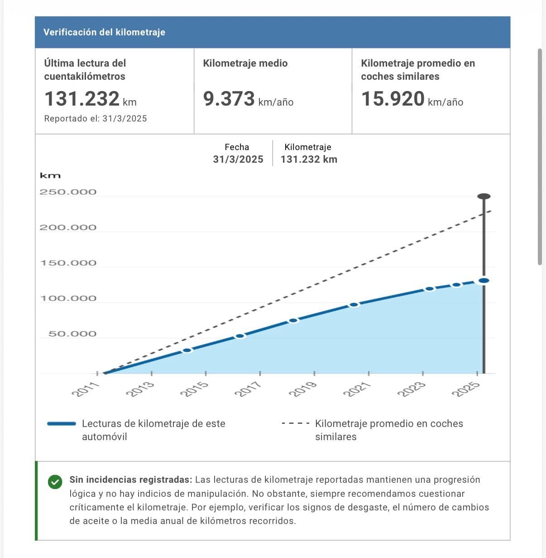Click the dashed line legend symbol

coord(295,424)
